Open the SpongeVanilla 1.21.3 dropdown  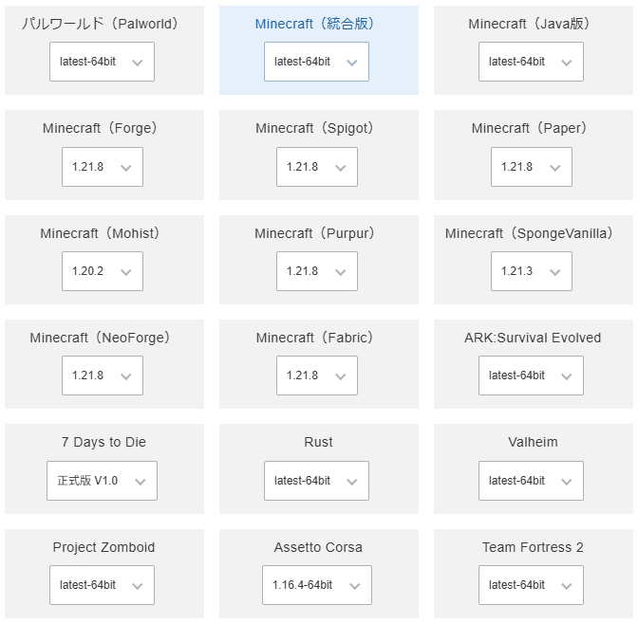(531, 271)
